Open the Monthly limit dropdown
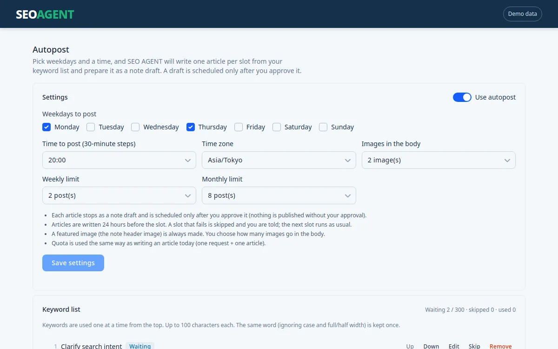Viewport: 558px width, 349px height. (x=279, y=195)
